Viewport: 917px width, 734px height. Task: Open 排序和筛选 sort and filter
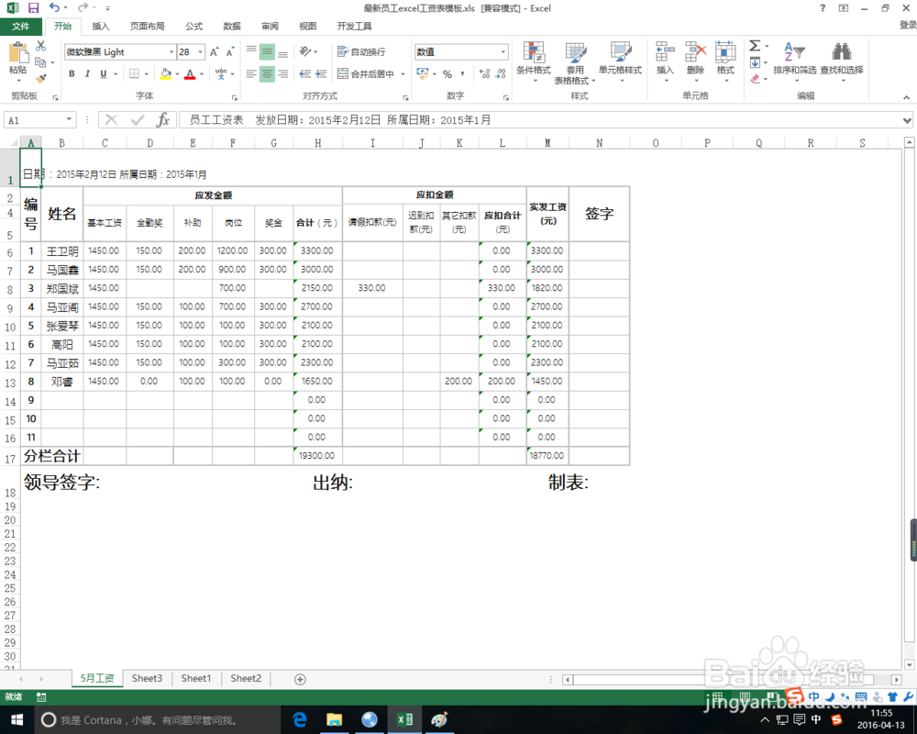794,61
